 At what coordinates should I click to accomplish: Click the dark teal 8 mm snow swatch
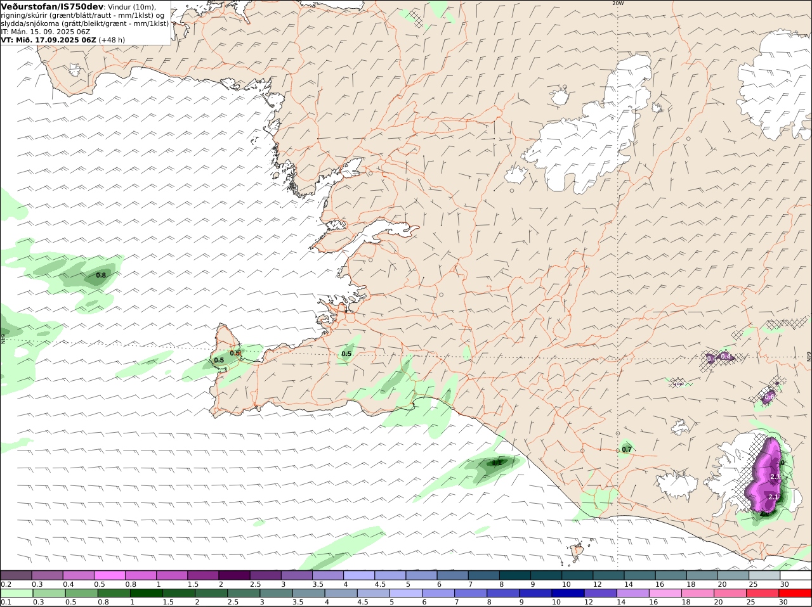(x=516, y=575)
